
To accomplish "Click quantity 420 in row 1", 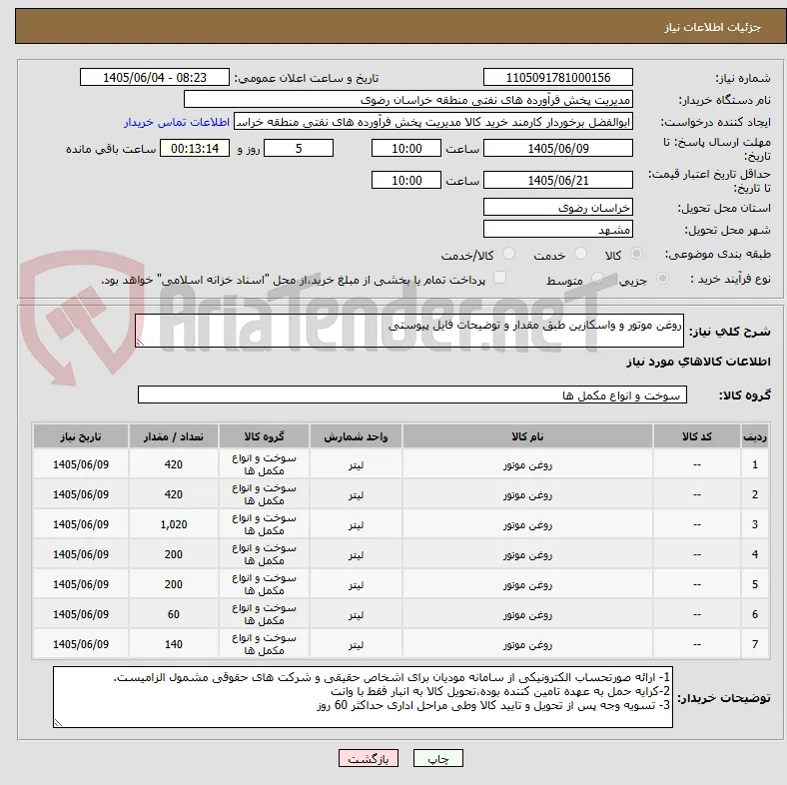I will [173, 464].
